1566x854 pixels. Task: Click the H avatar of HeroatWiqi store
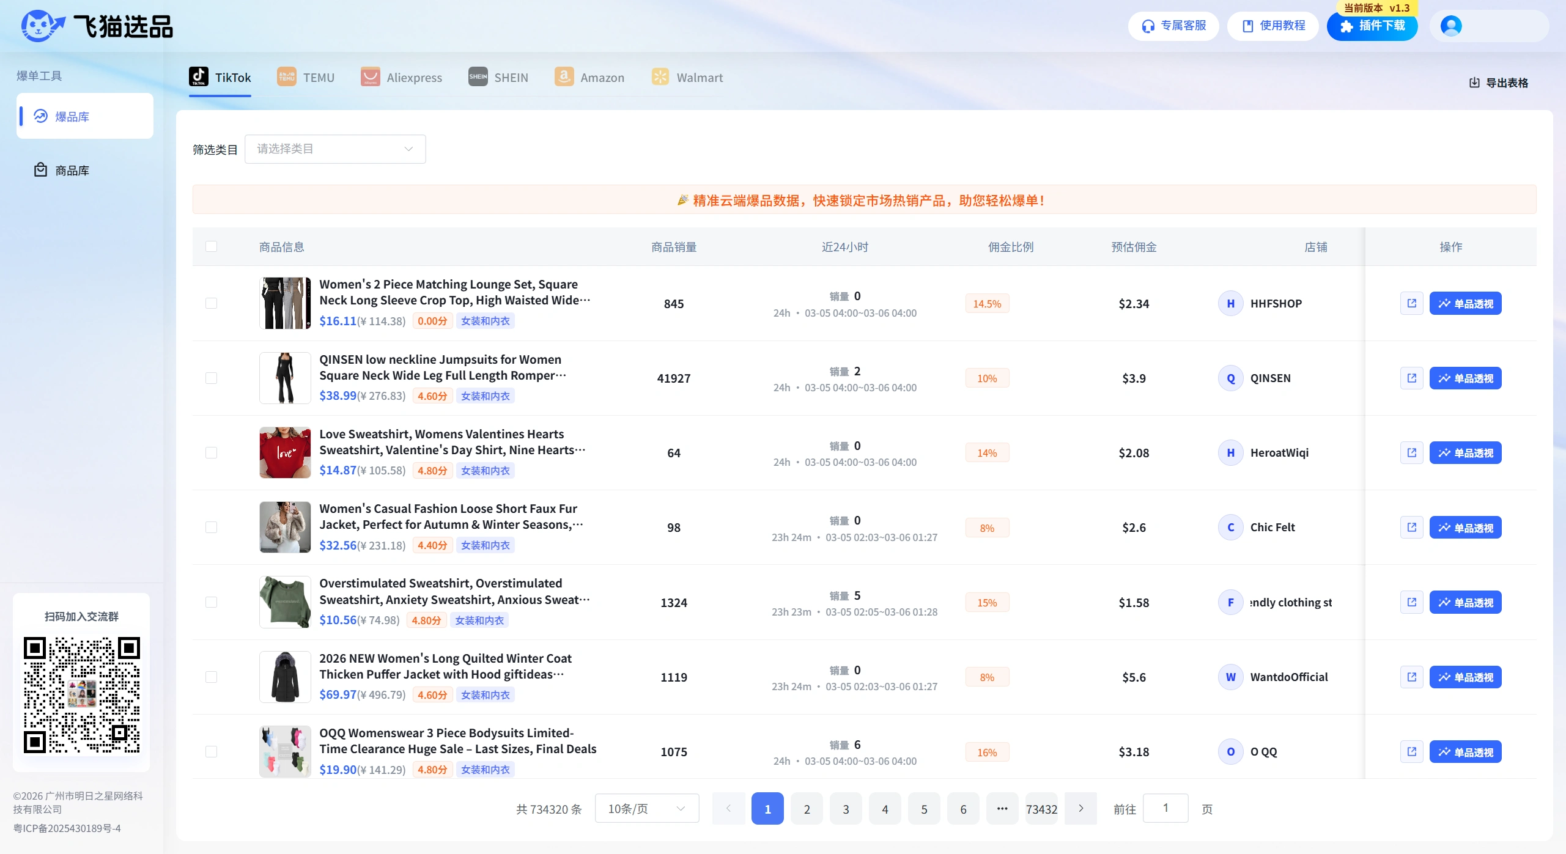pyautogui.click(x=1230, y=453)
